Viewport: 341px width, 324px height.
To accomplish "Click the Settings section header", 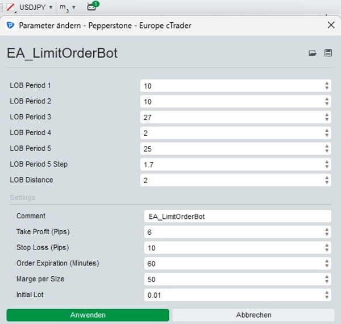I will tap(22, 197).
